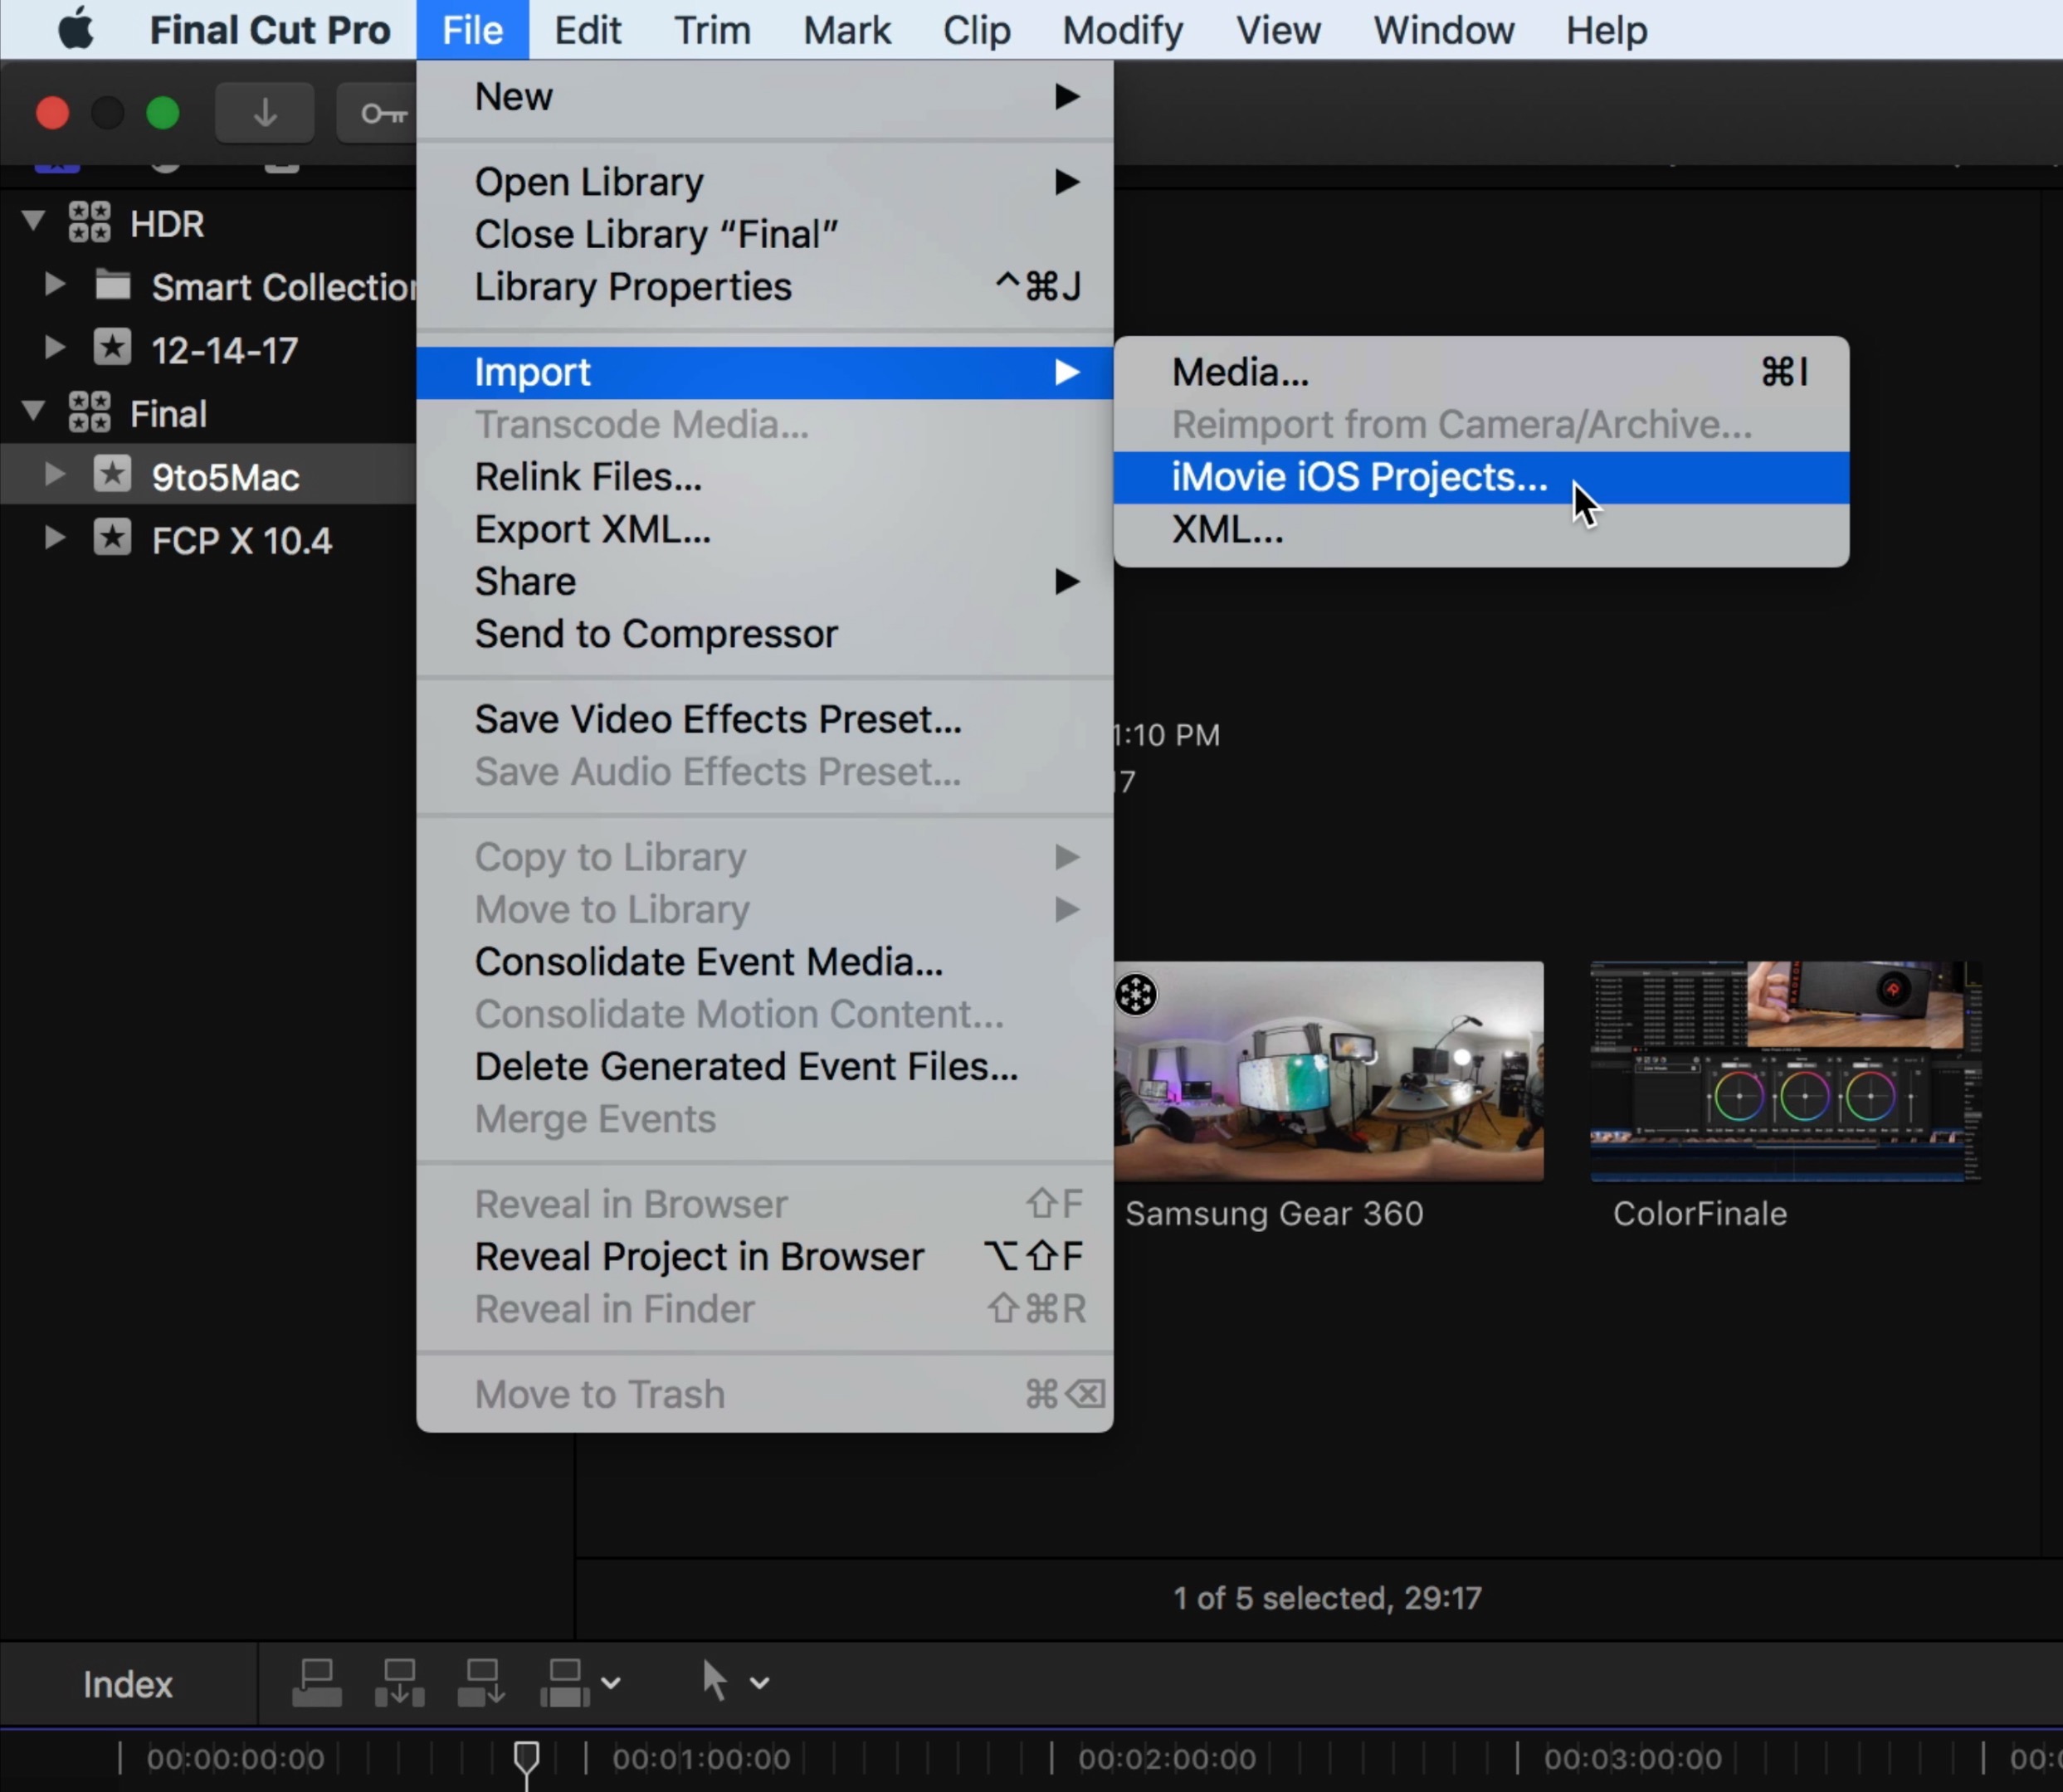
Task: Select the arrow Select tool icon
Action: point(714,1681)
